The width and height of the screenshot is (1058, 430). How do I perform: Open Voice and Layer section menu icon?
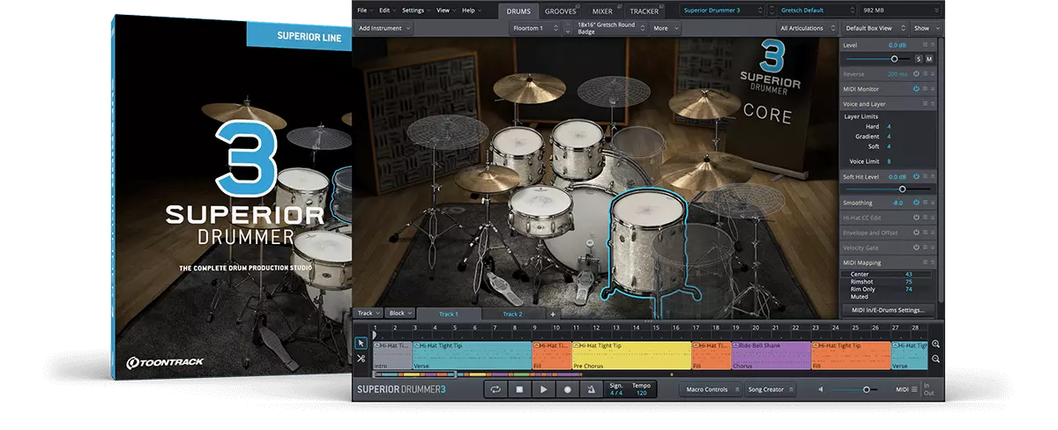[x=925, y=103]
